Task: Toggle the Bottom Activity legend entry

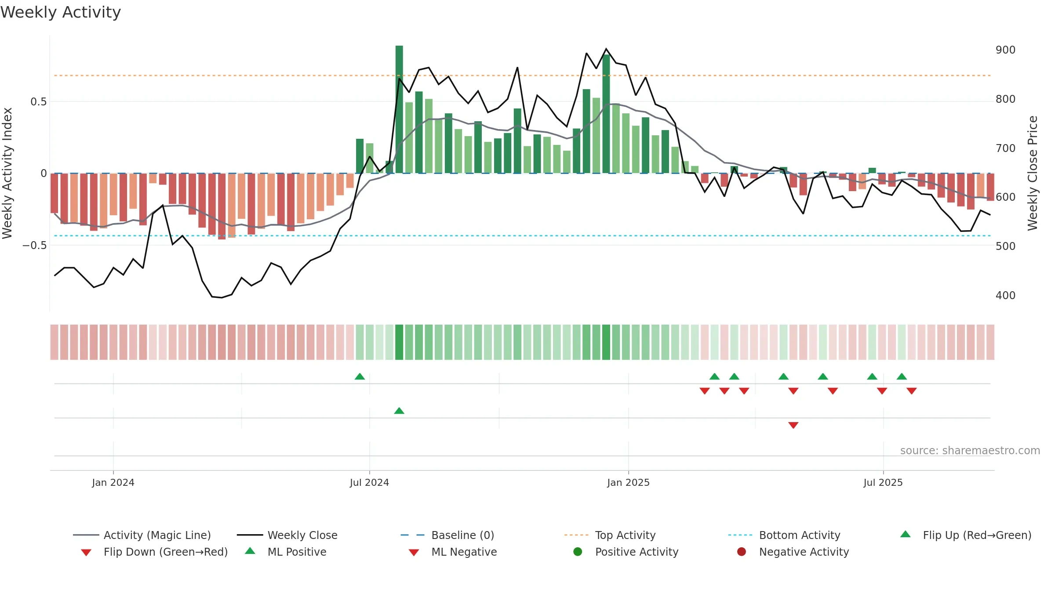Action: pyautogui.click(x=784, y=535)
